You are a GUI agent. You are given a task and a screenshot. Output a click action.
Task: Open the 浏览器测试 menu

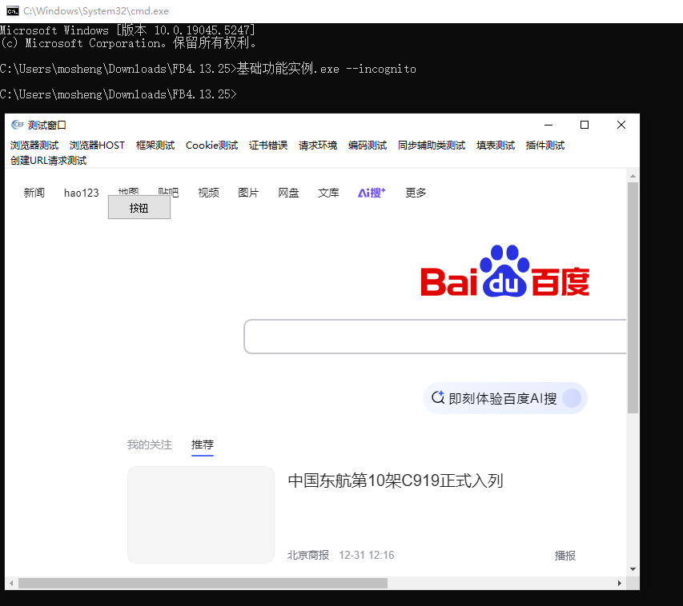click(x=34, y=146)
